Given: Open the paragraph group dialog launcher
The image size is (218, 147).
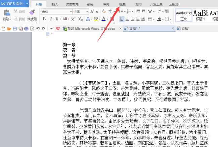Looking at the screenshot, I should (171, 23).
